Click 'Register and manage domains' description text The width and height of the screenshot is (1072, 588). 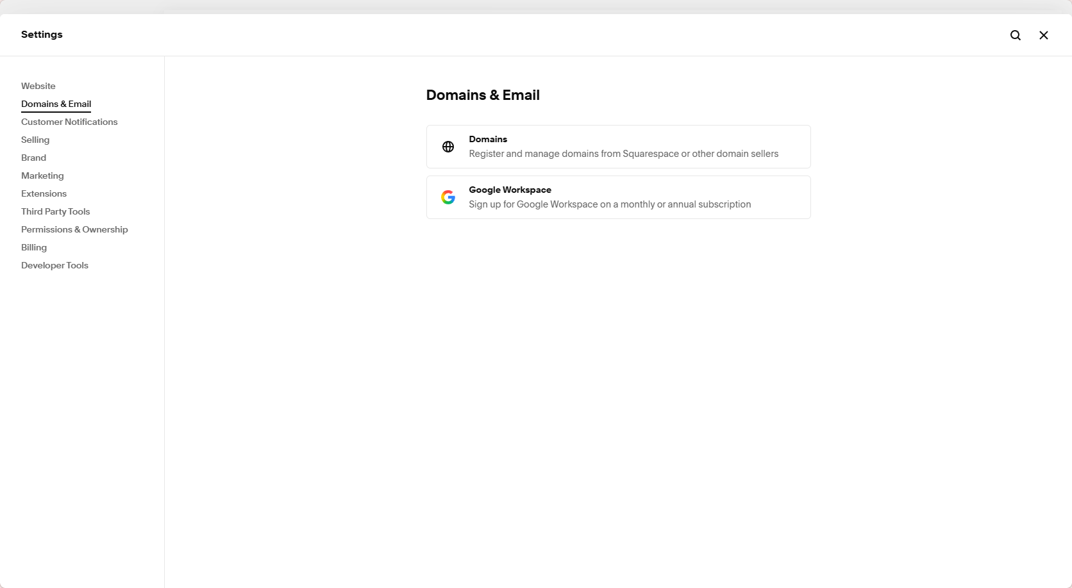click(x=623, y=154)
